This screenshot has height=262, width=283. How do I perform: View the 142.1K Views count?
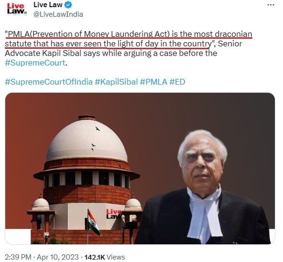click(x=105, y=257)
